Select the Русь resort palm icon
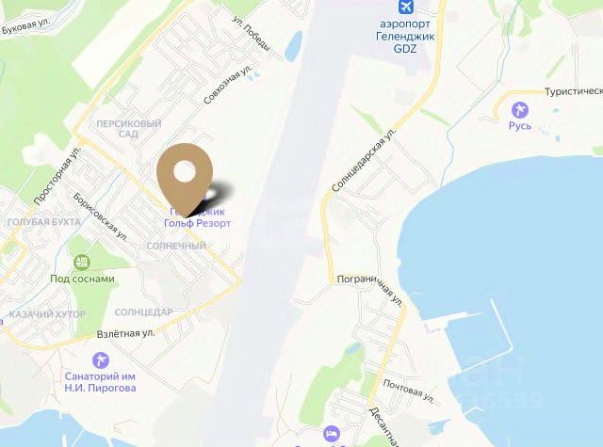Screen dimensions: 603x447 520,110
